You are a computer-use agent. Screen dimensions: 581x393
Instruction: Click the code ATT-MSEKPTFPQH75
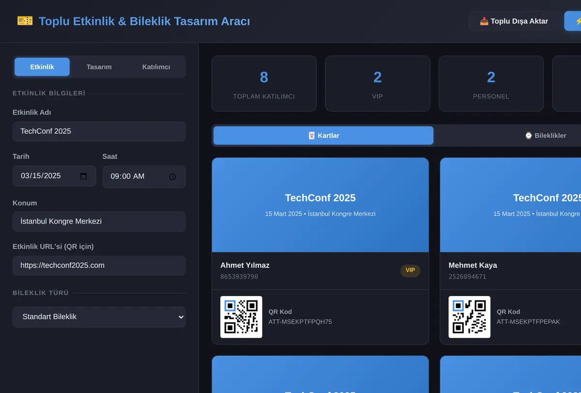point(300,322)
